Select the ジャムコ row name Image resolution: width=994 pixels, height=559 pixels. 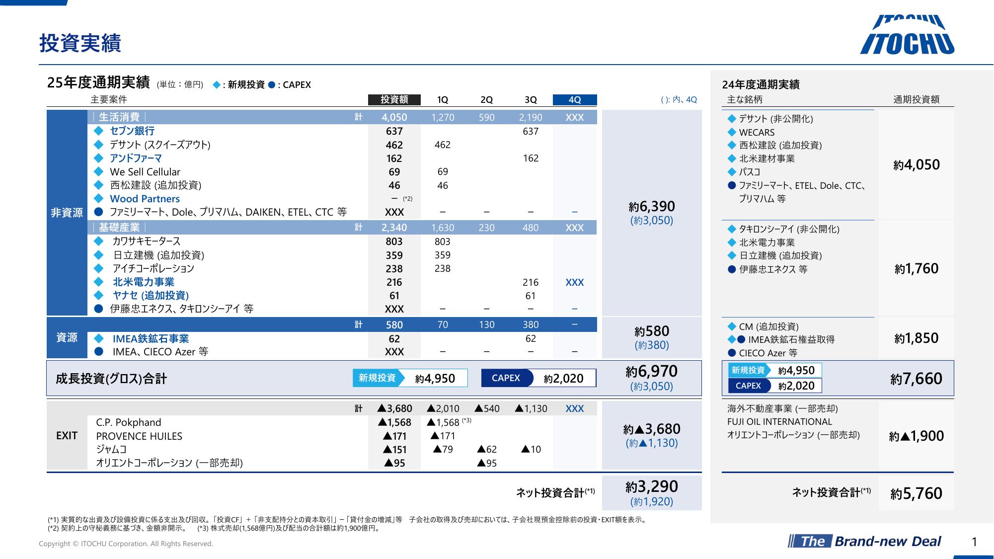click(x=111, y=449)
